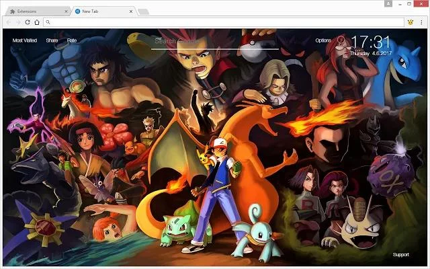This screenshot has height=269, width=430.
Task: Go back using the back arrow
Action: pos(9,22)
